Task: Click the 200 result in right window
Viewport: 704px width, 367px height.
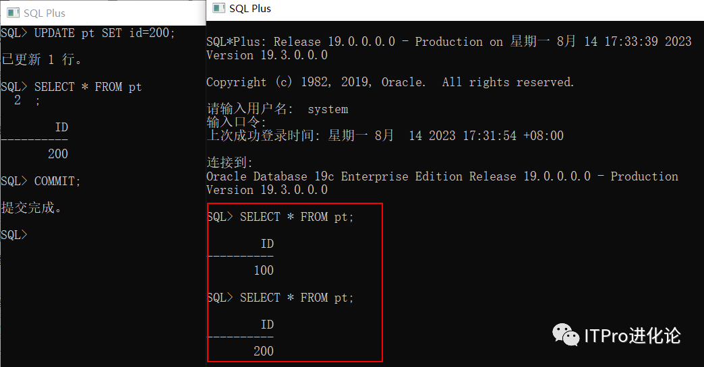Action: pyautogui.click(x=264, y=351)
